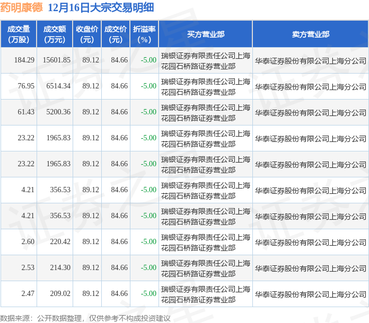Screen dimensions: 369x323
Task: Click the 卖方营业部 column header
Action: coord(310,34)
